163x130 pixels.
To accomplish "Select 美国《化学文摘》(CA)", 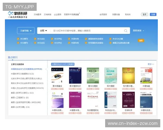I will point(20,107).
